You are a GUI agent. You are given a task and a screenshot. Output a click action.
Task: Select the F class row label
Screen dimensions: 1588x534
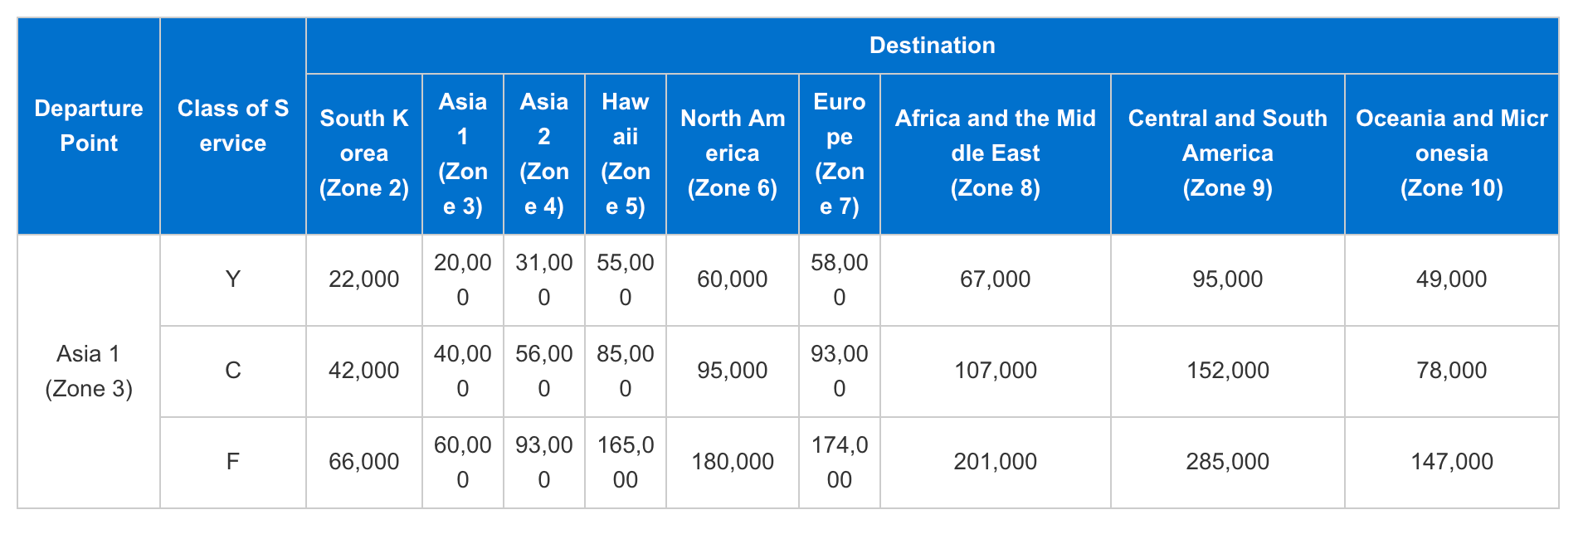pyautogui.click(x=233, y=463)
